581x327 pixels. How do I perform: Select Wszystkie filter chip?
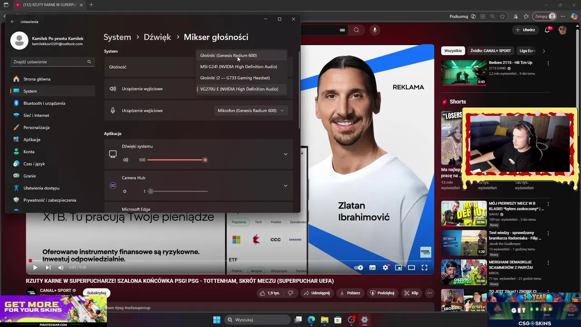click(453, 51)
